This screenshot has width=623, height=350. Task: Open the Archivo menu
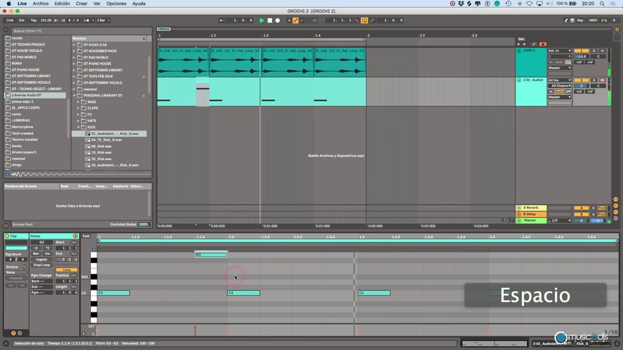coord(40,4)
